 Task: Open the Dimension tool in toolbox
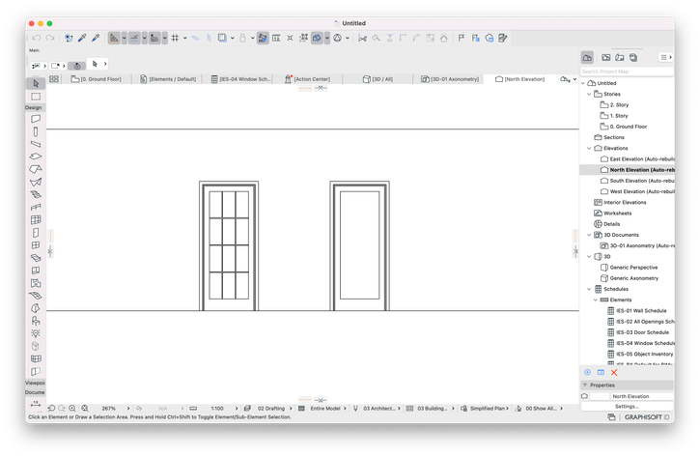point(36,404)
